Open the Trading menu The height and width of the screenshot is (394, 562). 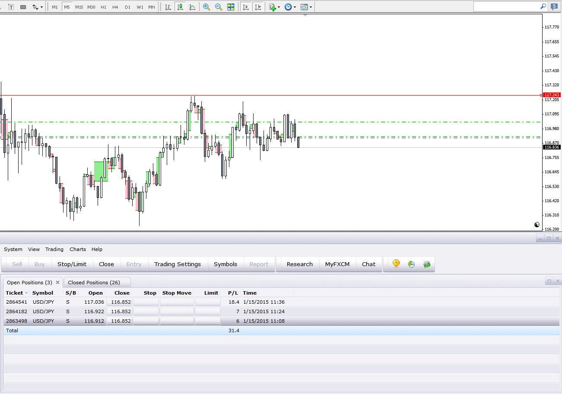tap(54, 249)
